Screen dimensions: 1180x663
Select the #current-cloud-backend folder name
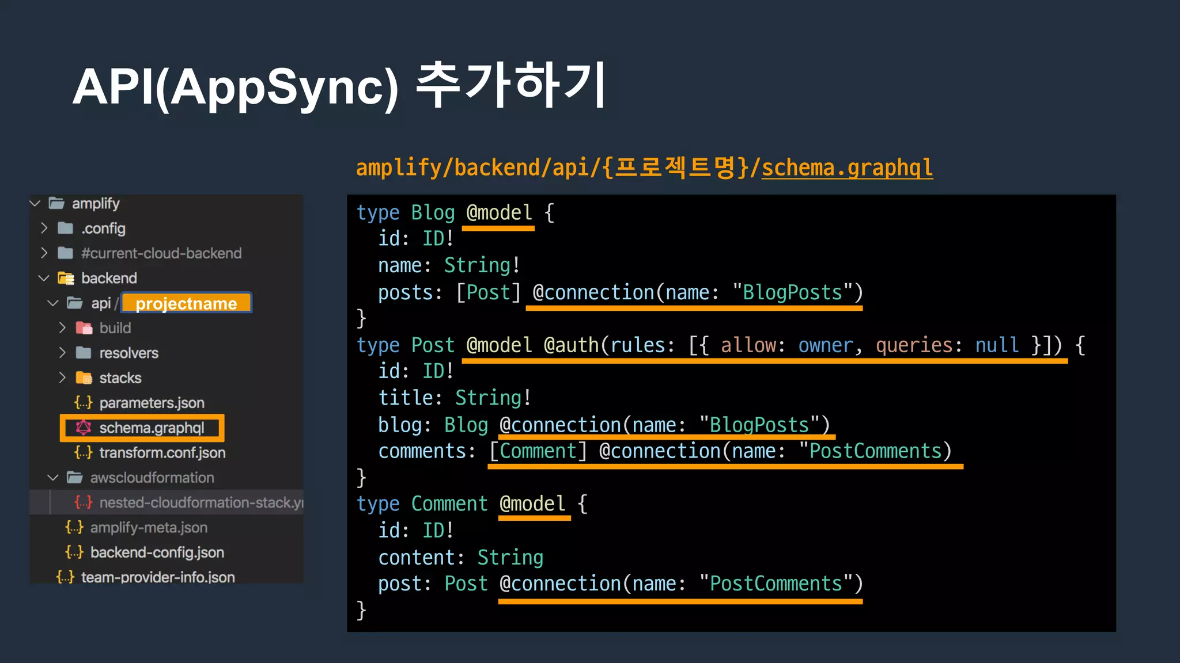pos(161,253)
